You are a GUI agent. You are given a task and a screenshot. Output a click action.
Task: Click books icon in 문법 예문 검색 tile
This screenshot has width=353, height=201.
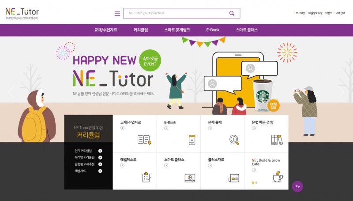pyautogui.click(x=277, y=140)
